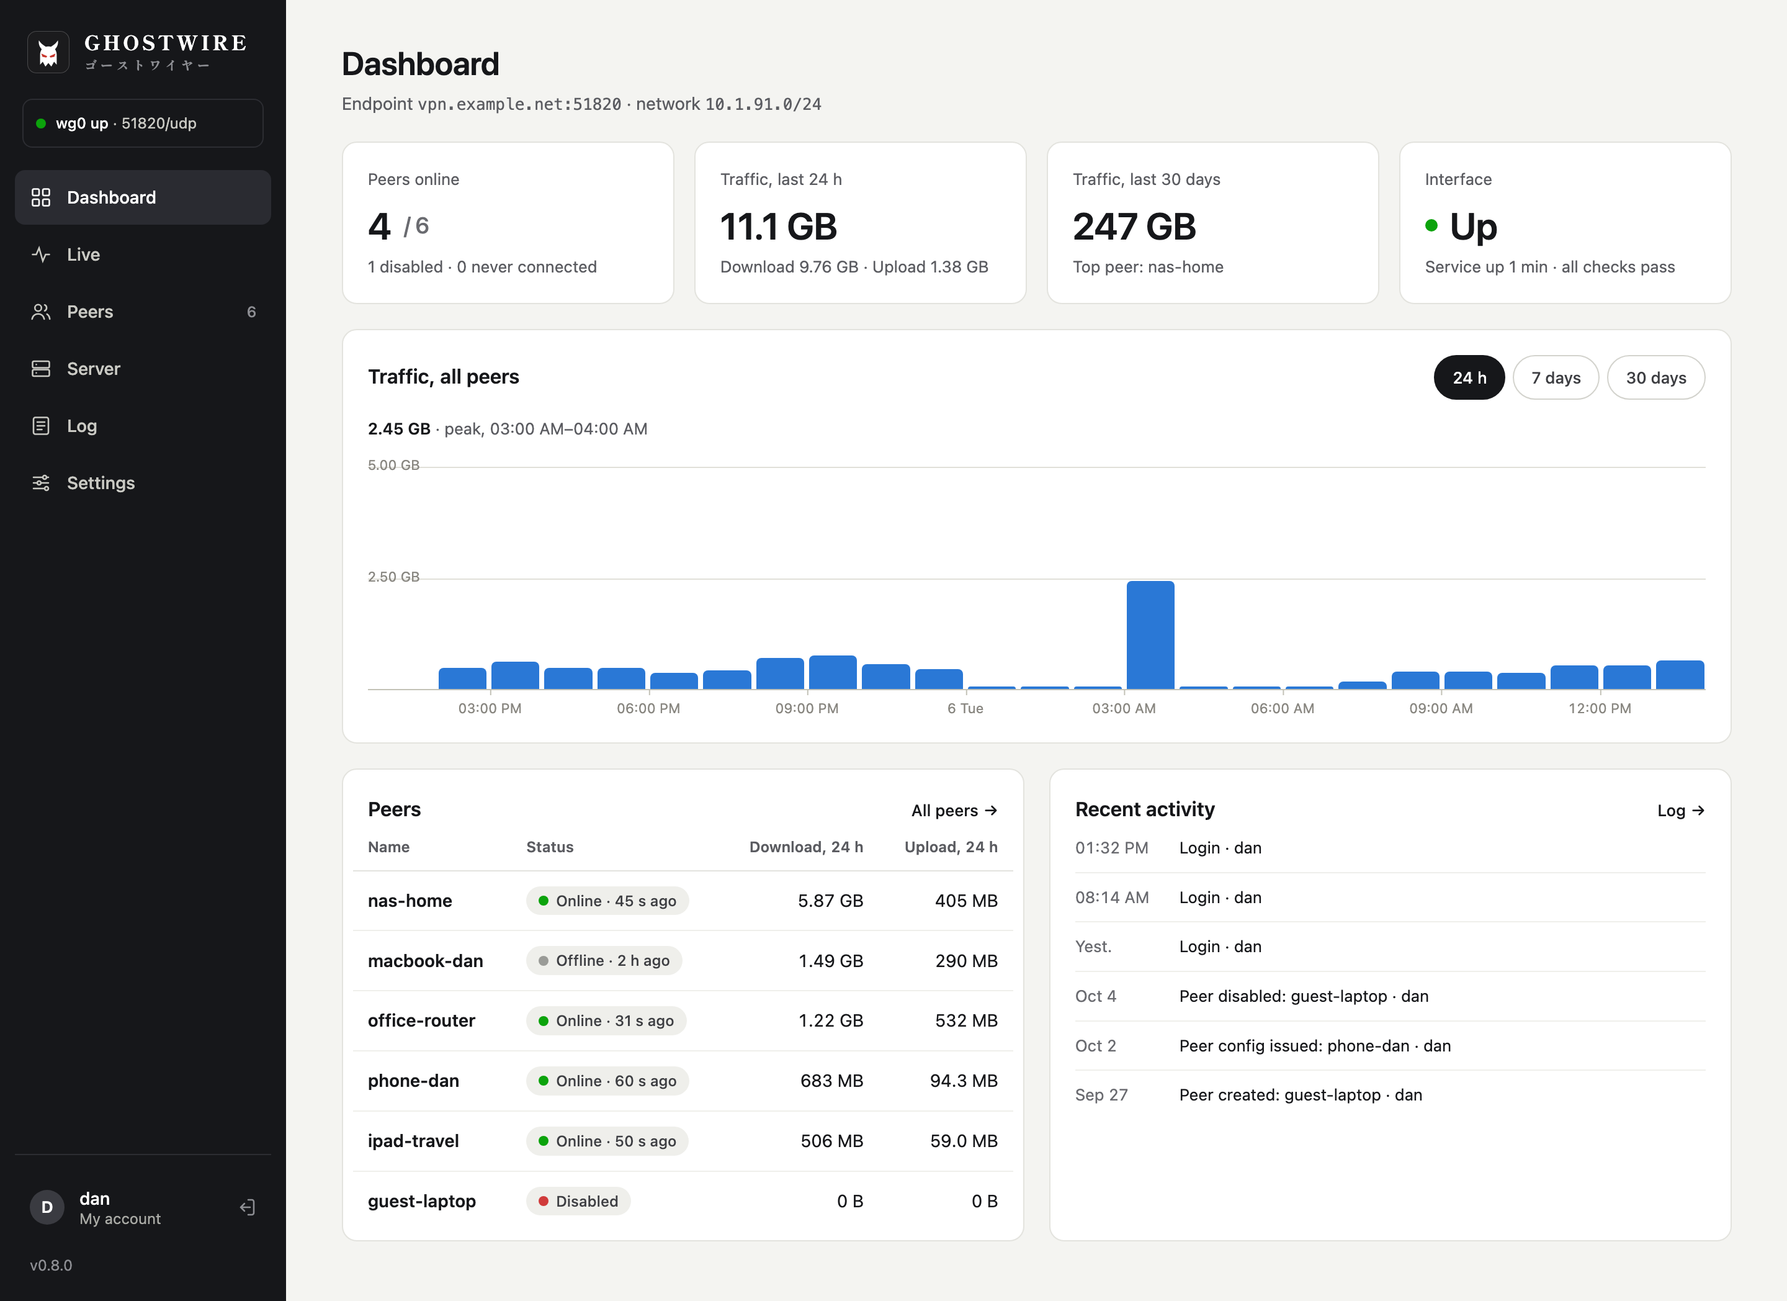The height and width of the screenshot is (1301, 1787).
Task: Open the Settings menu item
Action: (x=143, y=483)
